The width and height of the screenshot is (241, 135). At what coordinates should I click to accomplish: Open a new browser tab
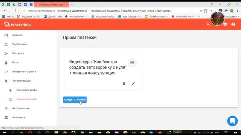pyautogui.click(x=72, y=4)
